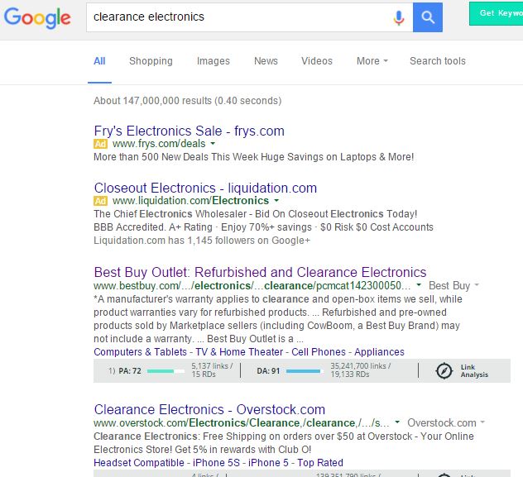Click the Ad badge beside www.frys.com/deals
This screenshot has width=523, height=477.
(x=100, y=144)
